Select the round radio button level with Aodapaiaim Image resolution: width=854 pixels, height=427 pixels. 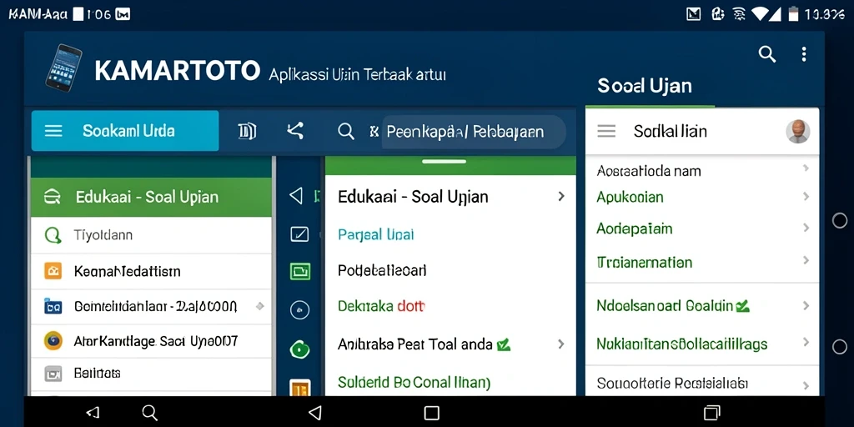(x=840, y=220)
